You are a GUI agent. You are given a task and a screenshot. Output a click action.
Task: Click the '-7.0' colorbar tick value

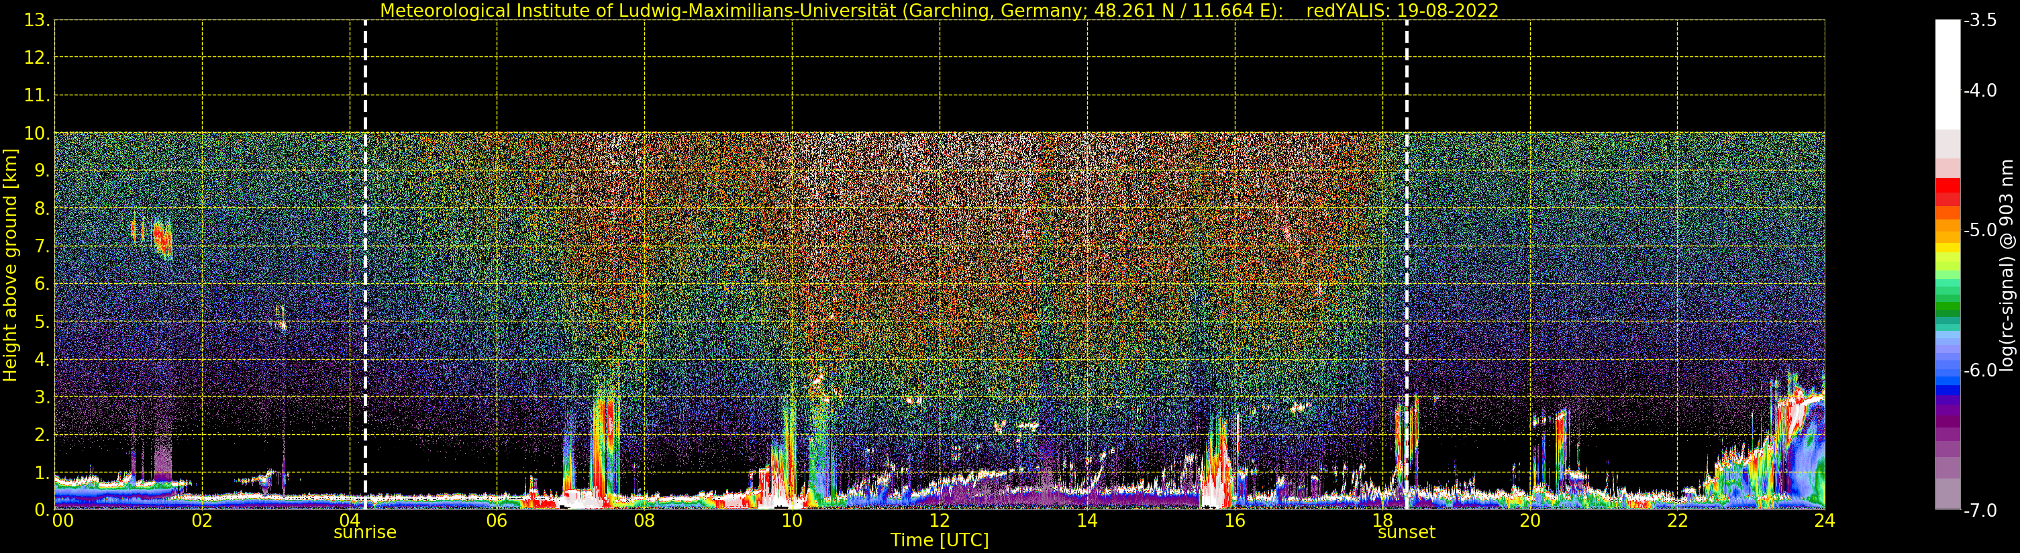pos(1980,510)
